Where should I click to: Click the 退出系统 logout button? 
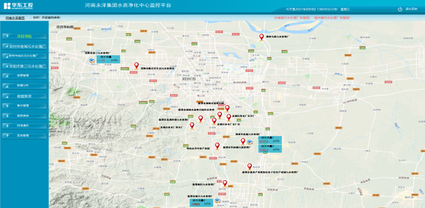pyautogui.click(x=411, y=9)
